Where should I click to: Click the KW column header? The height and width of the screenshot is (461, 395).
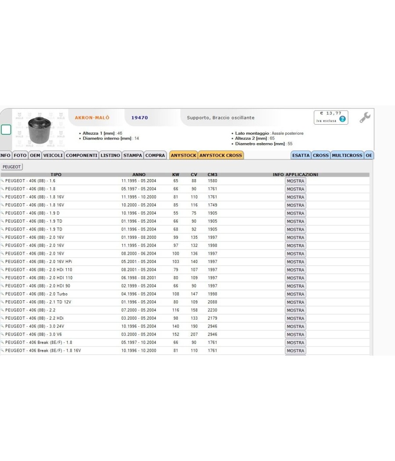pos(176,174)
